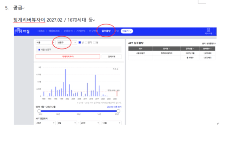Image resolution: width=229 pixels, height=144 pixels.
Task: Click the 2027년 2월 move-in date cell
Action: tap(190, 53)
